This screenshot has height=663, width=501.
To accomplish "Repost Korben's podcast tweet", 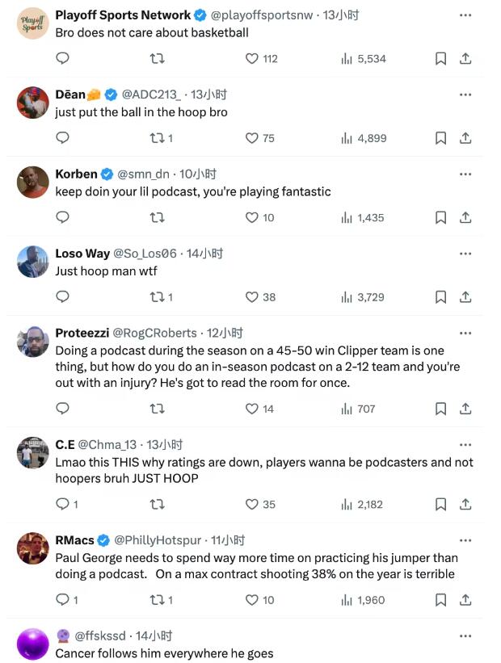I will click(x=158, y=217).
